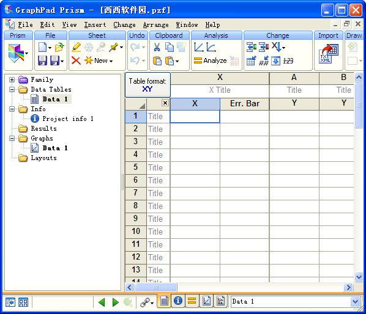Click the blue info sheet icon in bottom toolbar
Image resolution: width=366 pixels, height=314 pixels.
click(178, 301)
